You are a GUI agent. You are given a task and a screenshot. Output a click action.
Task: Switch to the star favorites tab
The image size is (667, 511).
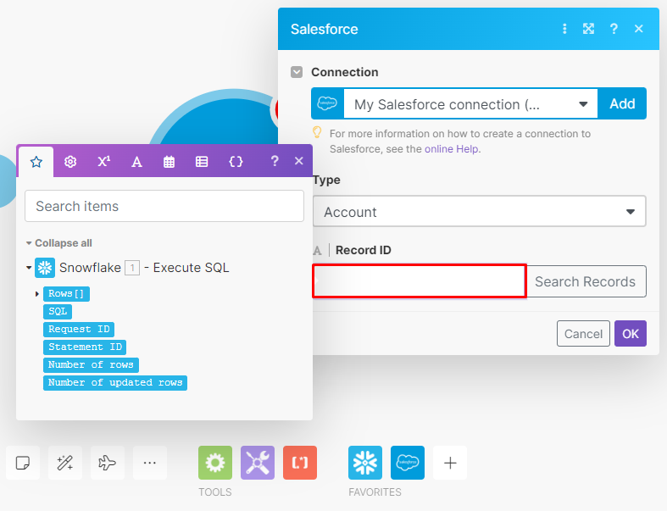pos(36,162)
